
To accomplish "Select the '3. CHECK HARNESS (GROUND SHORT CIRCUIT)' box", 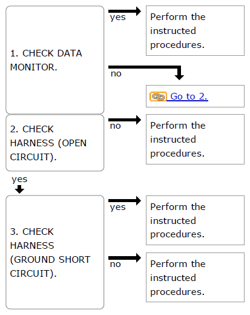I will (55, 252).
